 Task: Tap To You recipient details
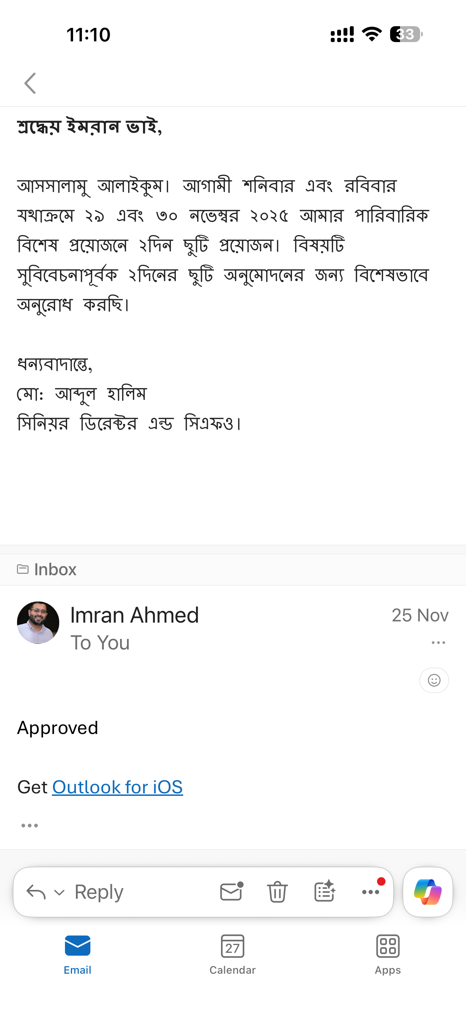100,643
